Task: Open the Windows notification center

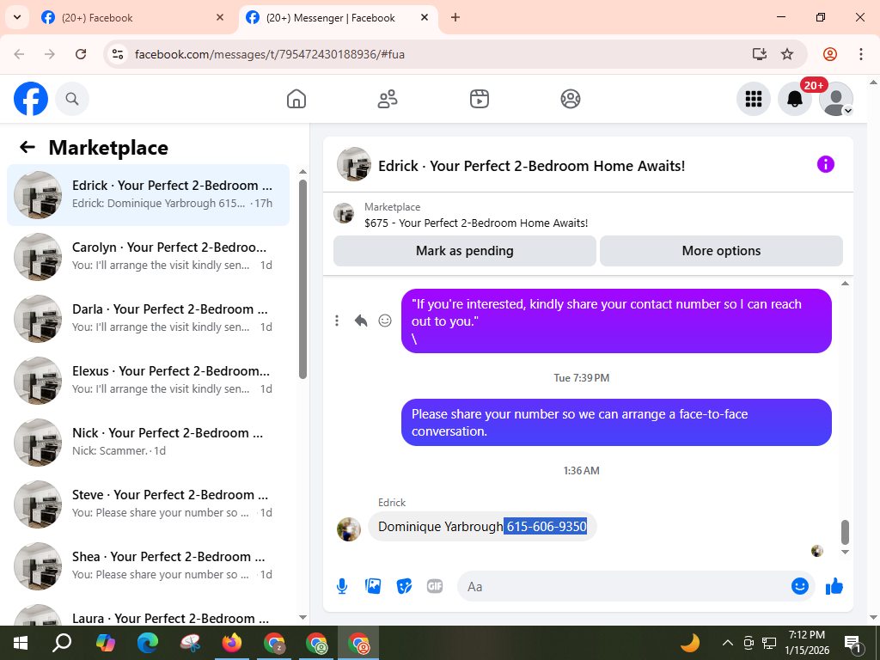Action: point(852,643)
